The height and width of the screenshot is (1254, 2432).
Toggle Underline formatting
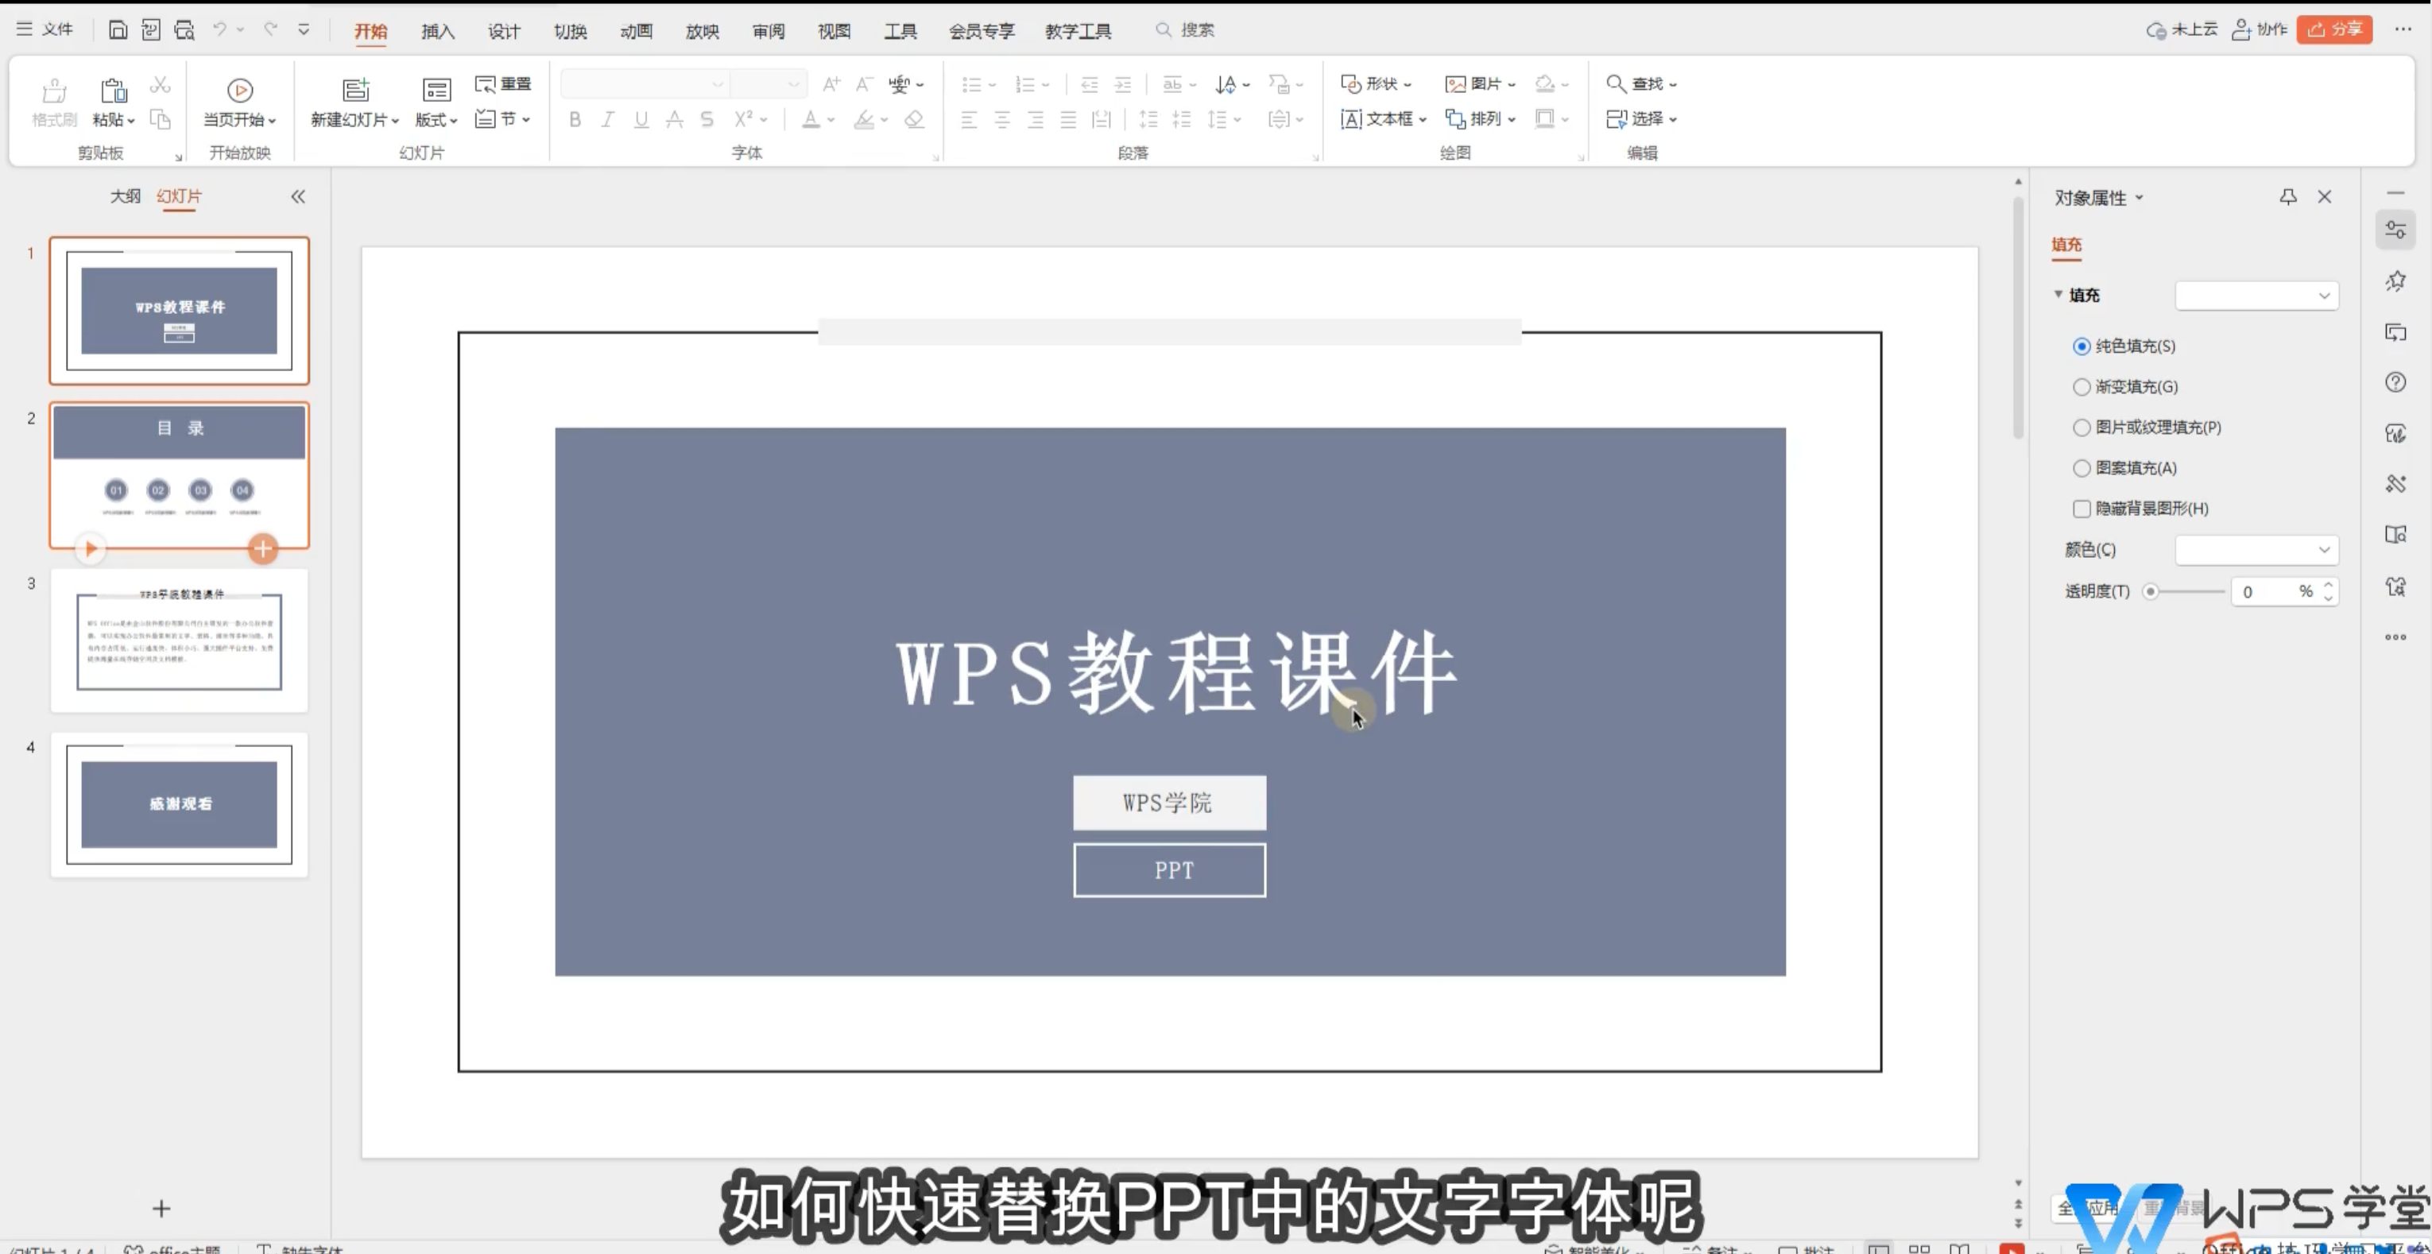pos(641,119)
